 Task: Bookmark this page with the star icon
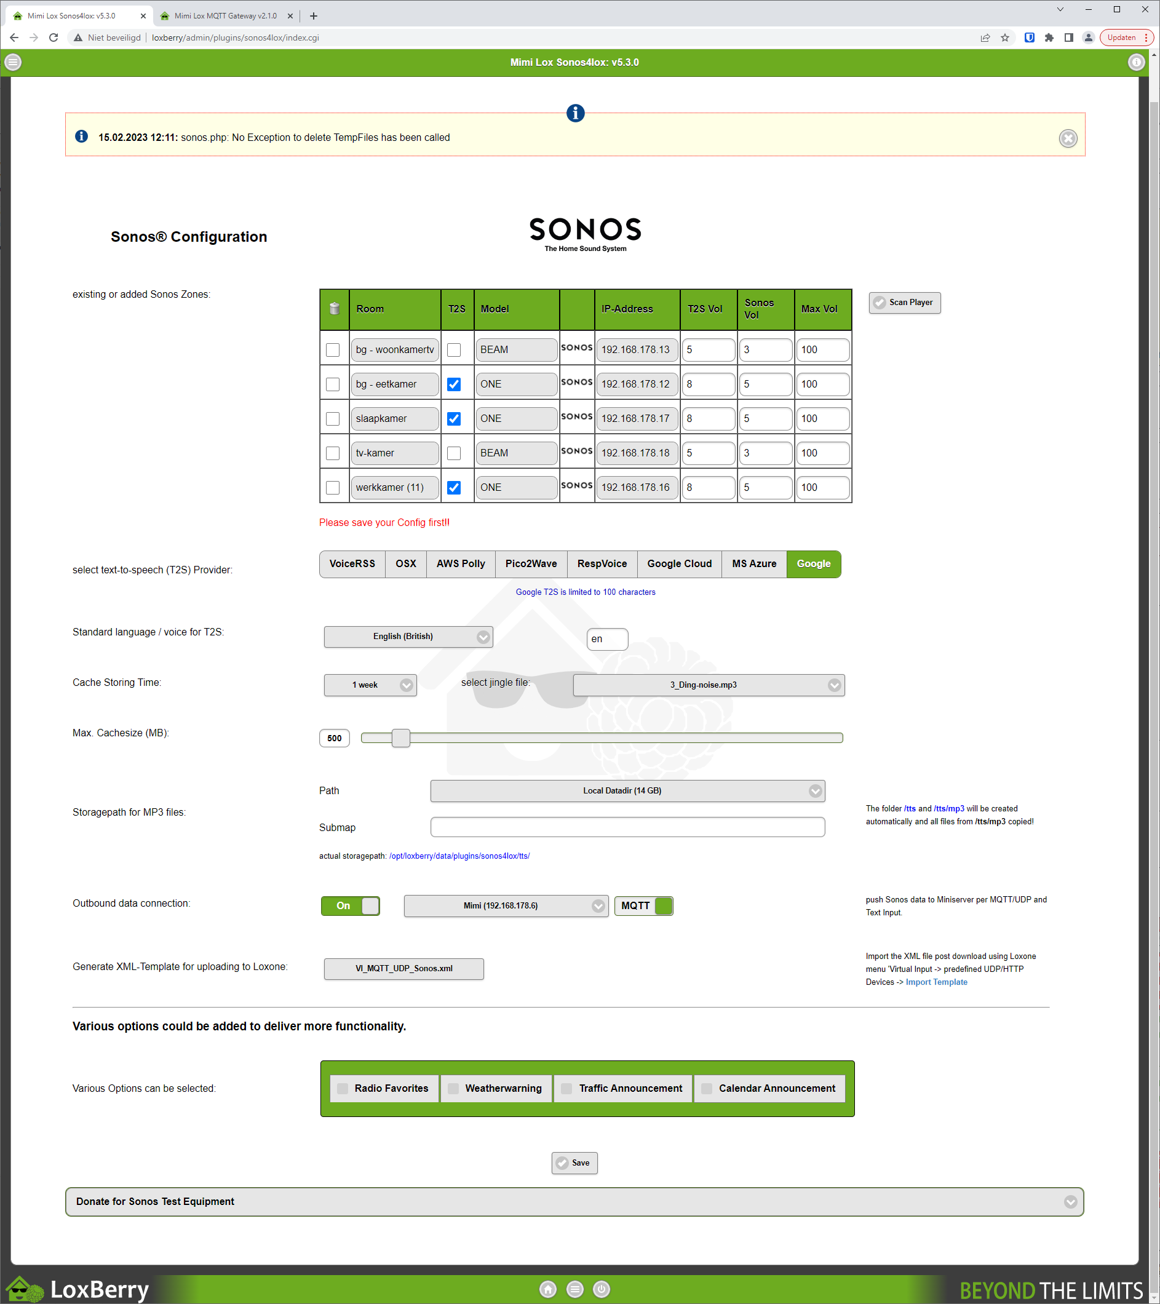click(1005, 38)
